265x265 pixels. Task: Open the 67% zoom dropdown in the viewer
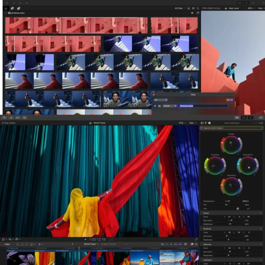point(182,123)
